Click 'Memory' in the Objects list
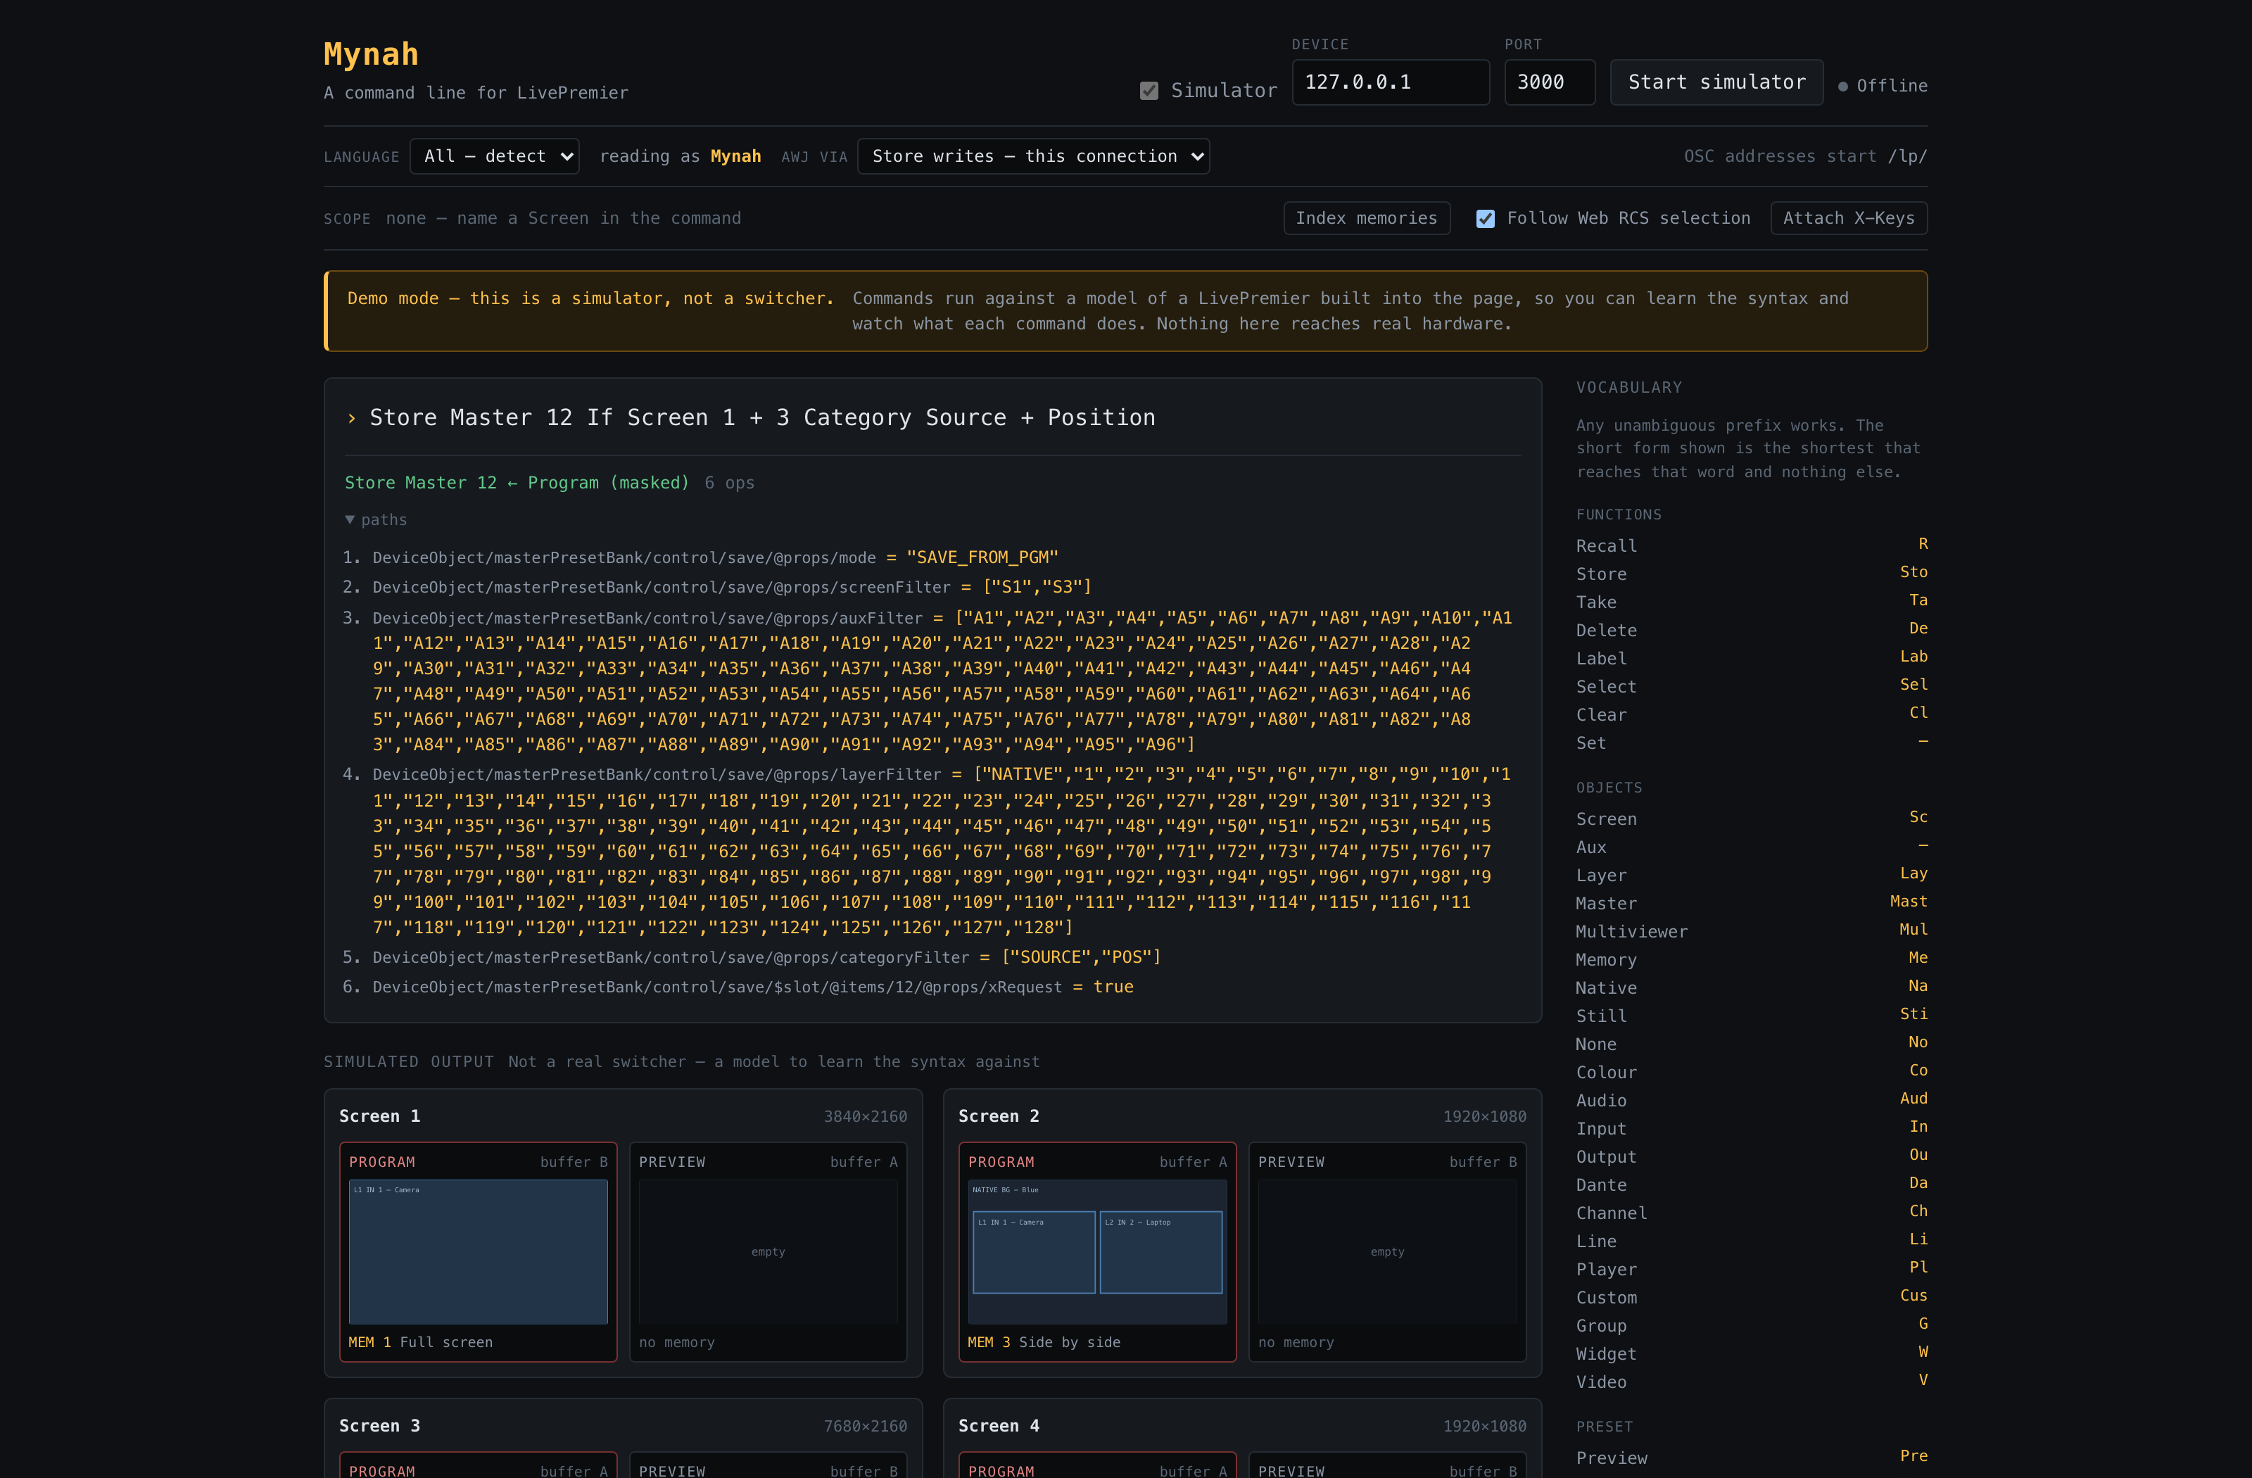The height and width of the screenshot is (1478, 2252). [x=1606, y=961]
